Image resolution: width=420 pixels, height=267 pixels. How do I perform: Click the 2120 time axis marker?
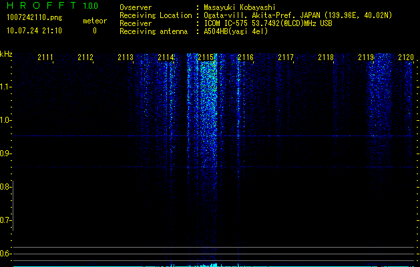coord(406,57)
